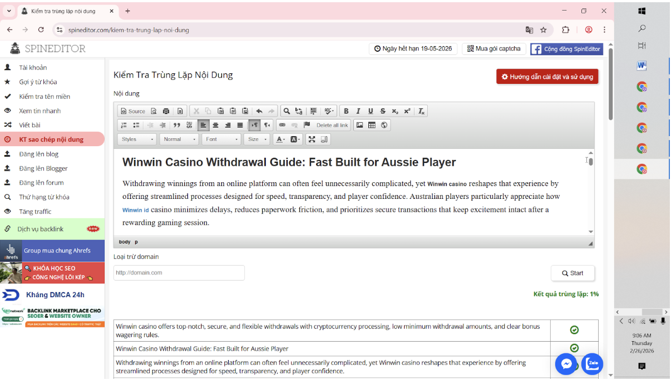Expand the Font dropdown
671x380 pixels.
pyautogui.click(x=221, y=139)
